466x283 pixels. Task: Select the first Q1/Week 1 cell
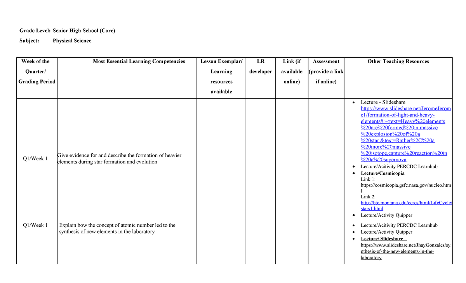click(x=35, y=158)
